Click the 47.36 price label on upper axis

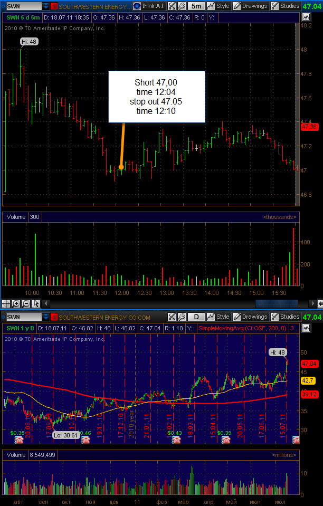(309, 127)
